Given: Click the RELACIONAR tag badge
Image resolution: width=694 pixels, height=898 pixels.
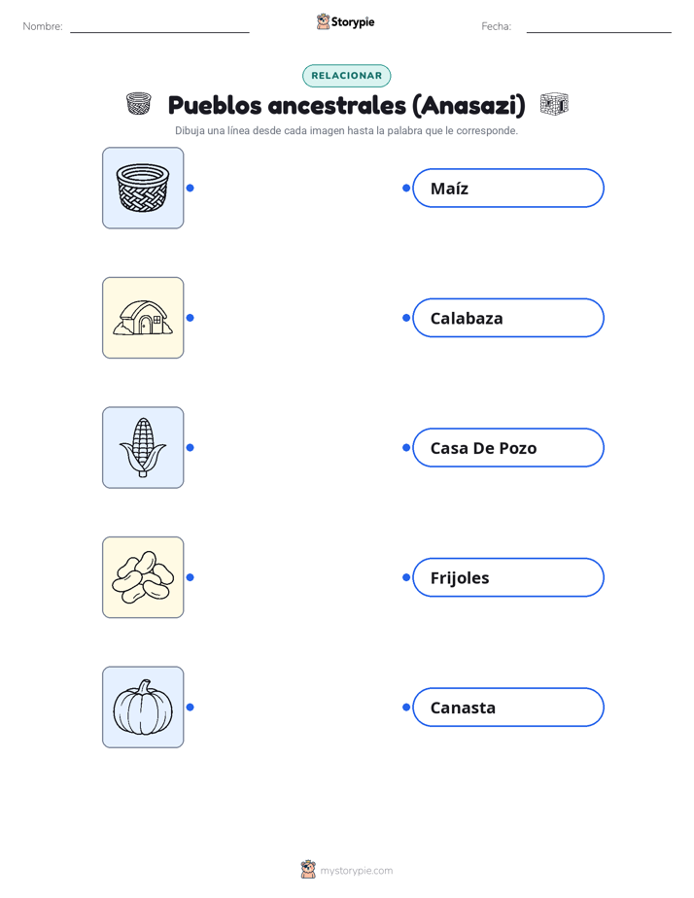Looking at the screenshot, I should tap(346, 76).
